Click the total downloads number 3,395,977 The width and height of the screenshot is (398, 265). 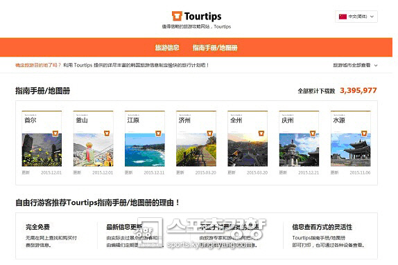point(358,91)
